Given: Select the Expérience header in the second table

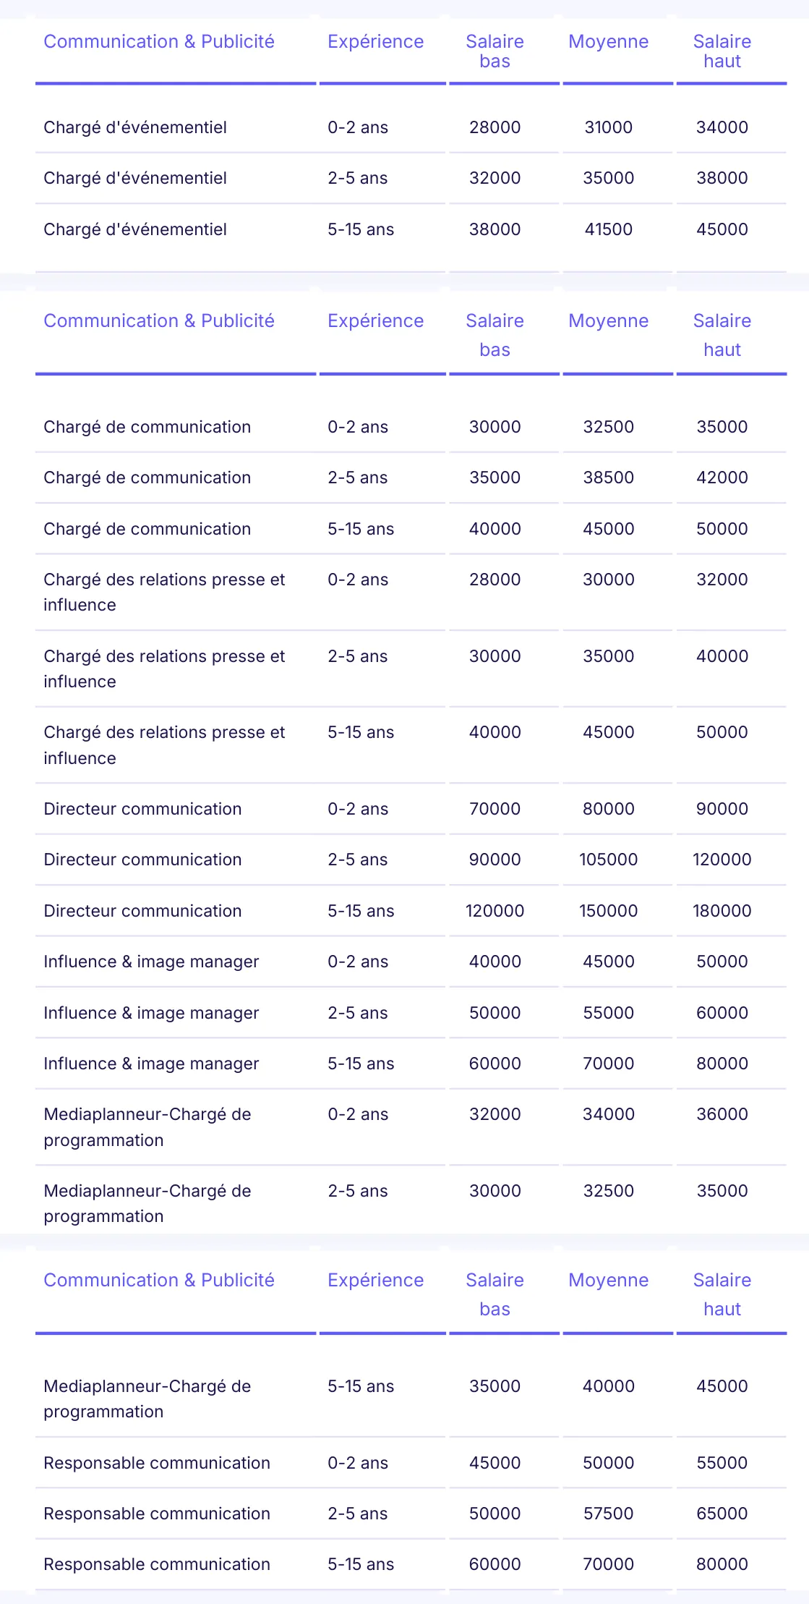Looking at the screenshot, I should 375,321.
